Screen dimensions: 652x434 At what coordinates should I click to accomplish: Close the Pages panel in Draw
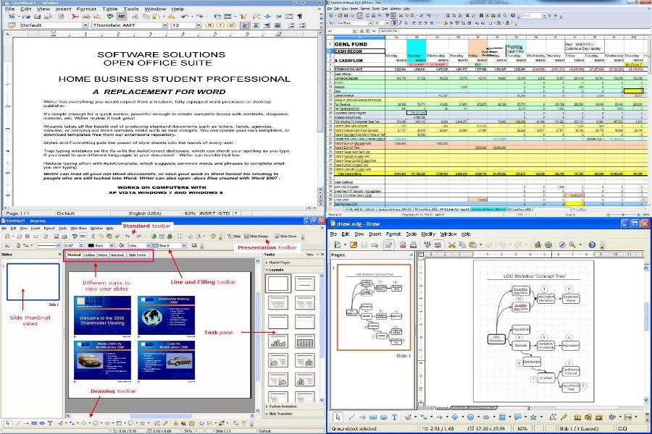pos(411,255)
